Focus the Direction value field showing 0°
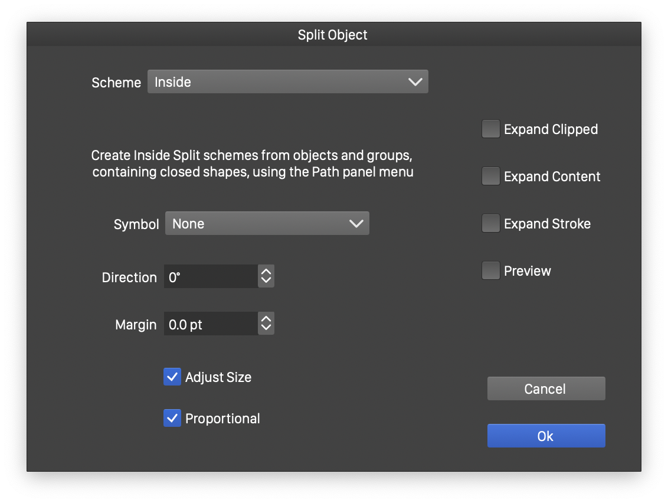 click(x=210, y=277)
